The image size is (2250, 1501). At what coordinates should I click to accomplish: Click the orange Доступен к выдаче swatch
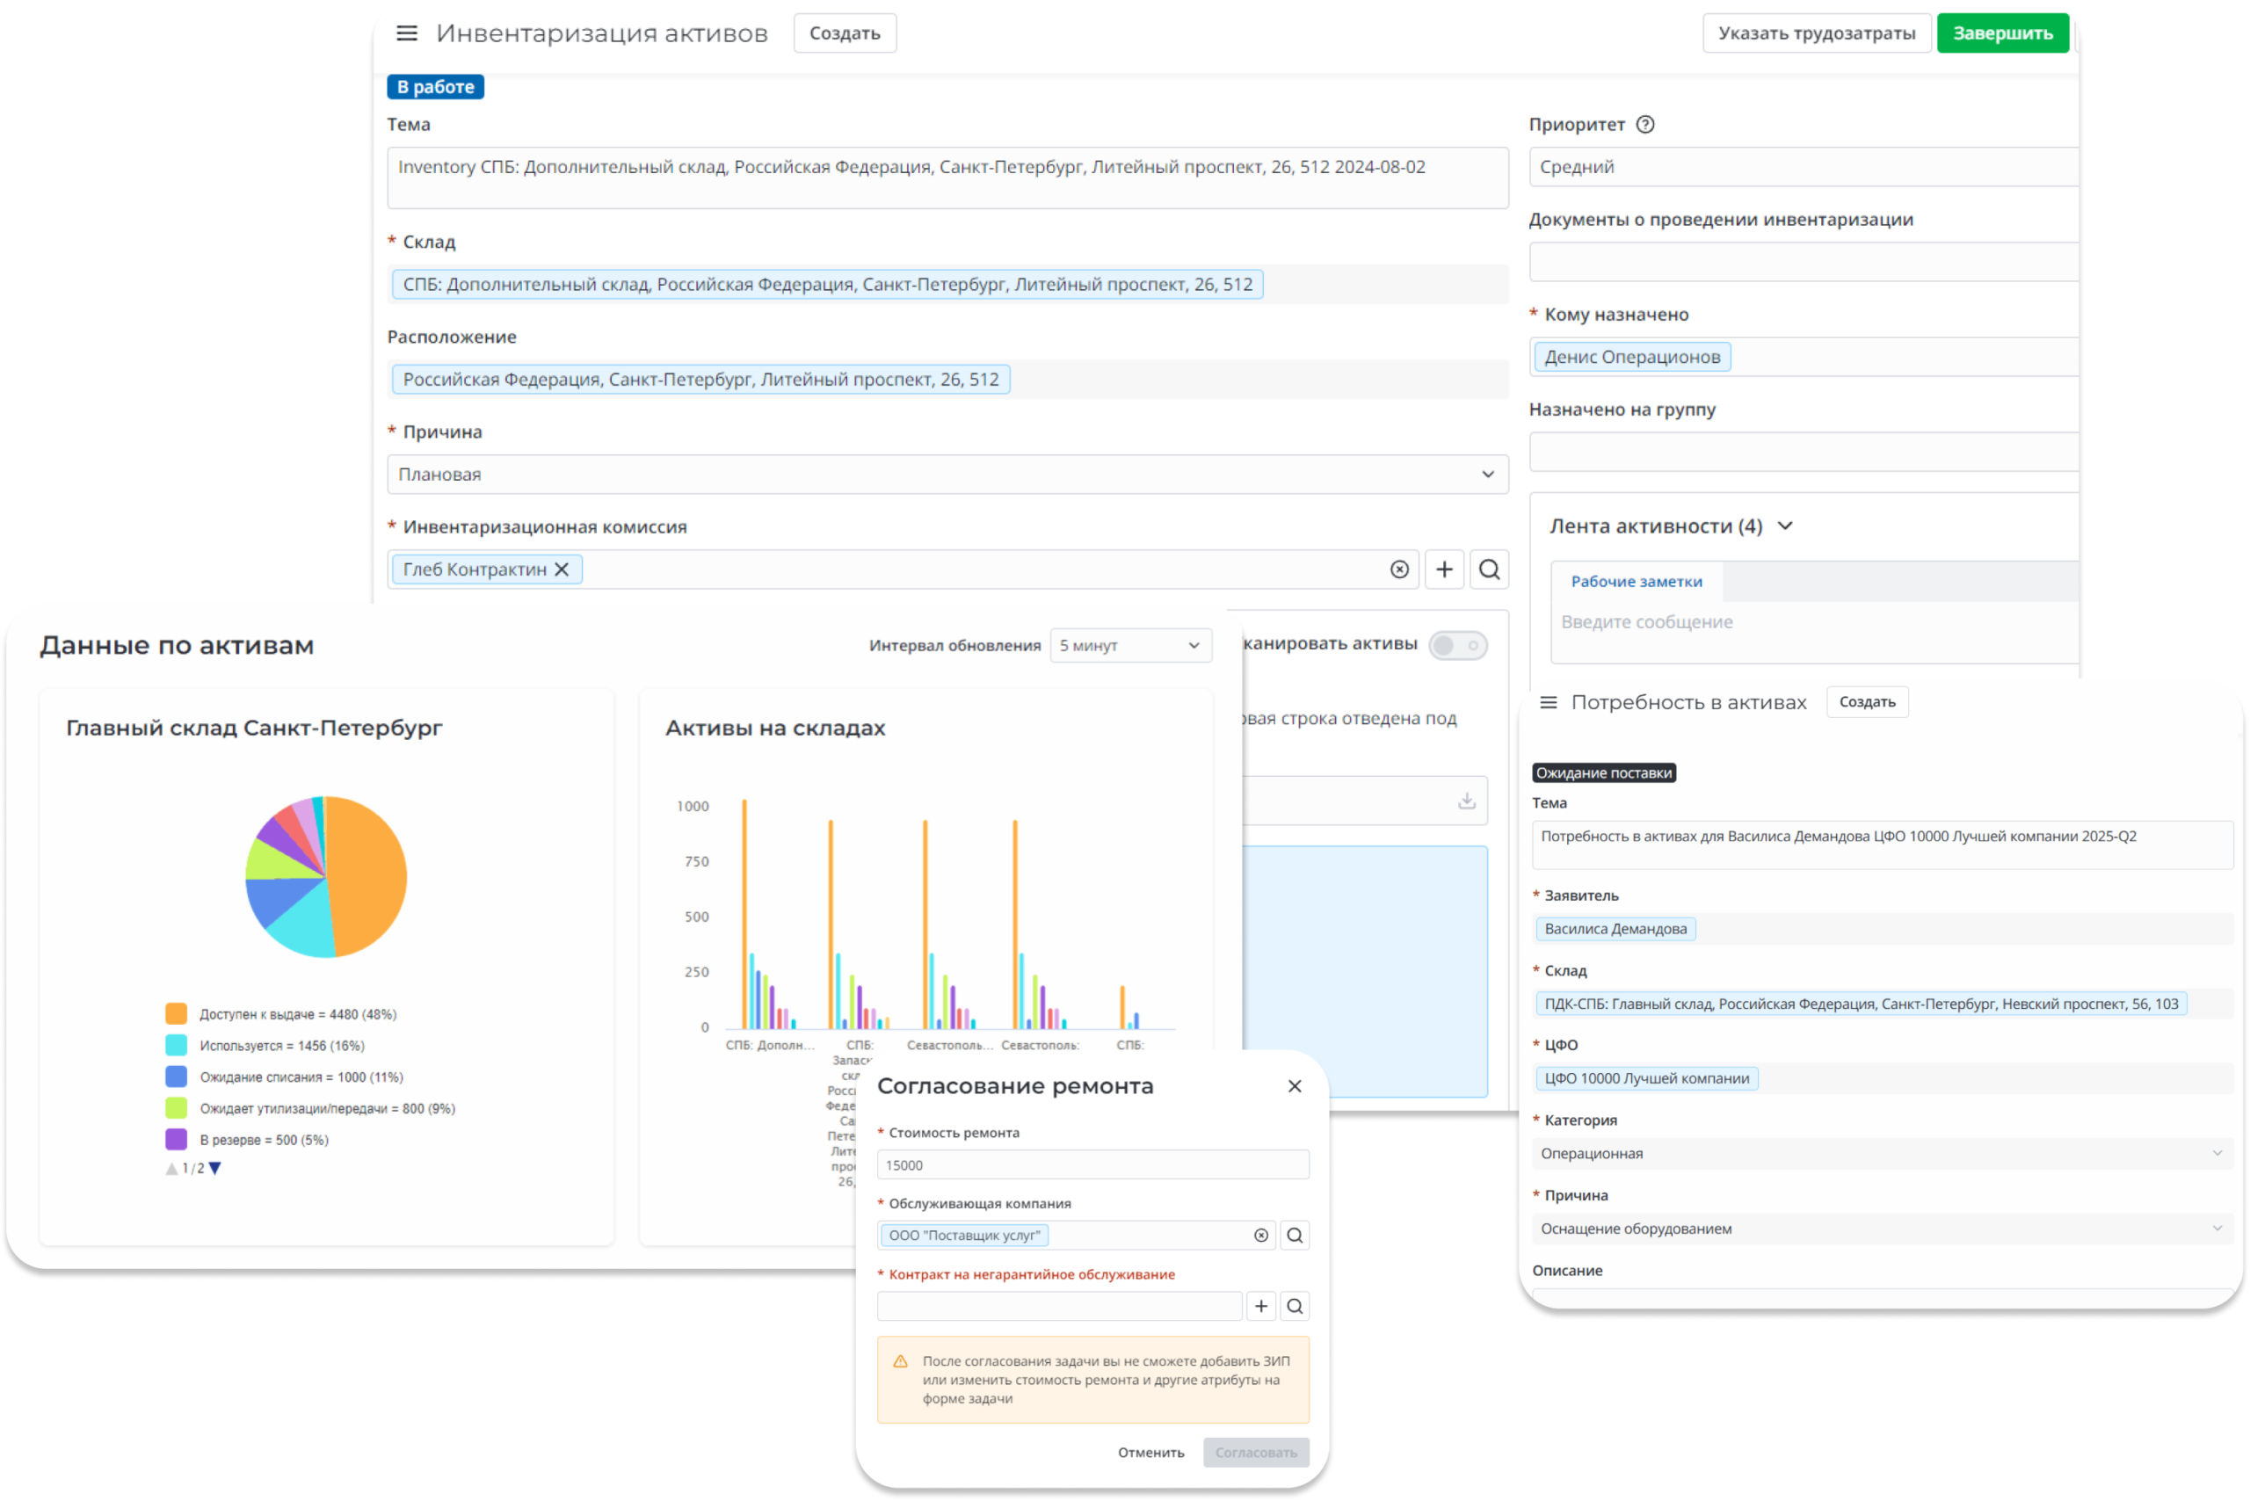[176, 1014]
